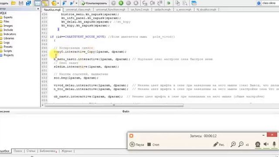Click the Step Out debug icon
This screenshot has height=157, width=279.
160,3
